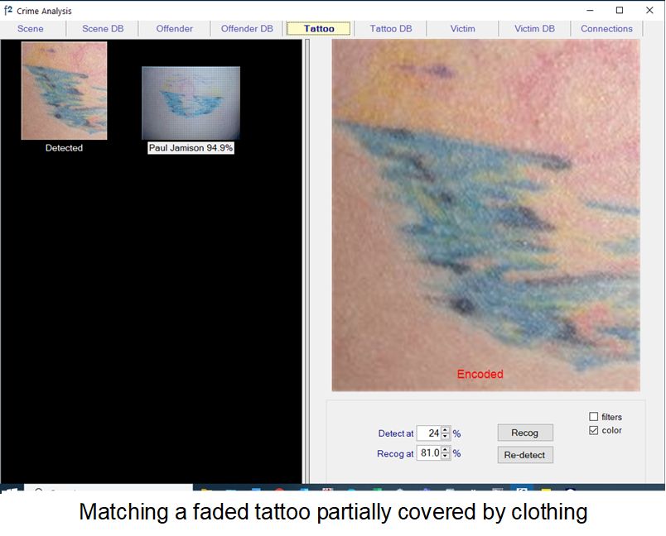The width and height of the screenshot is (666, 536).
Task: Open the Offender tab
Action: point(174,29)
